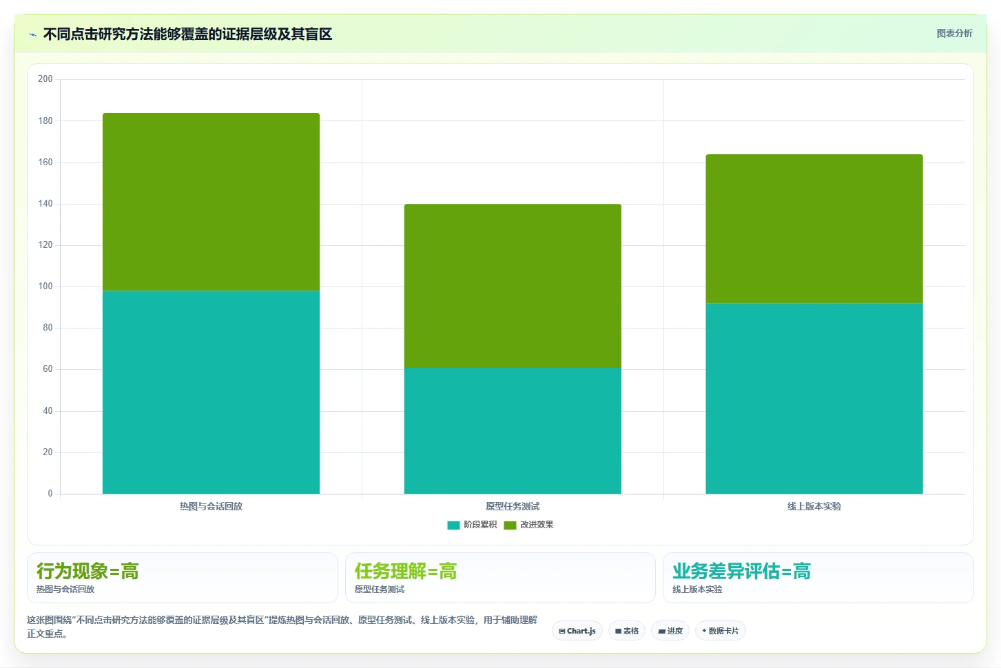Image resolution: width=1001 pixels, height=668 pixels.
Task: Click the 改进效果 legend label
Action: pos(537,525)
